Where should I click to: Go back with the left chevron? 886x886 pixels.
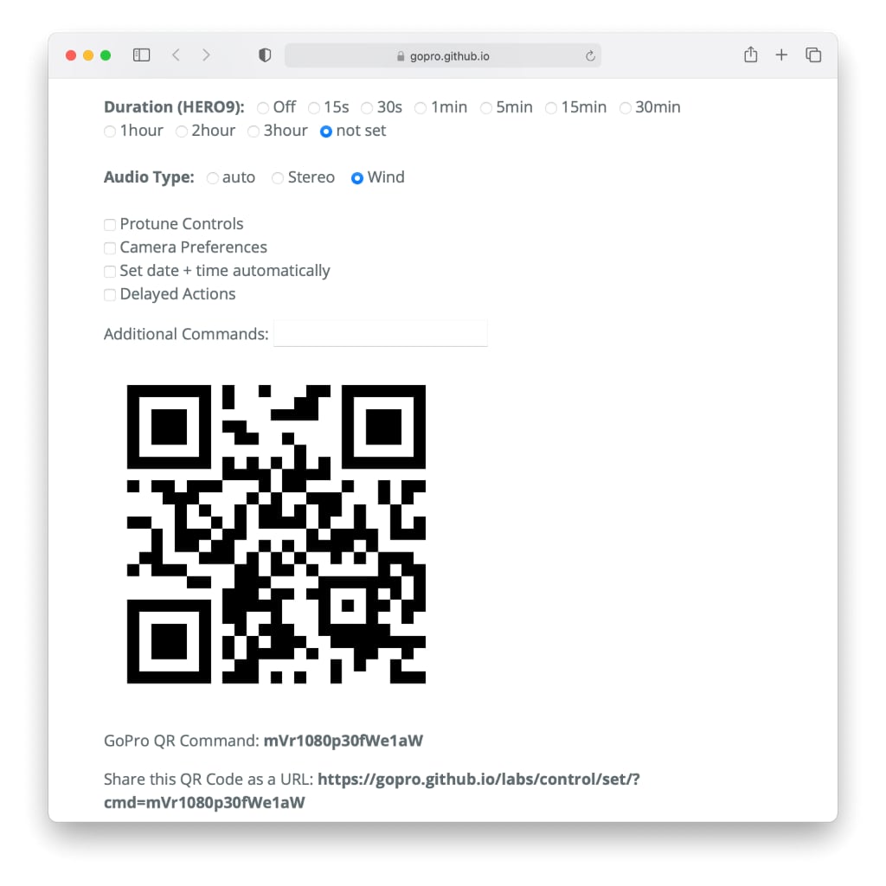pyautogui.click(x=176, y=55)
